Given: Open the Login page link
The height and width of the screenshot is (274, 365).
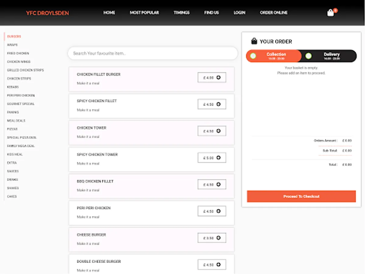Looking at the screenshot, I should (x=239, y=13).
